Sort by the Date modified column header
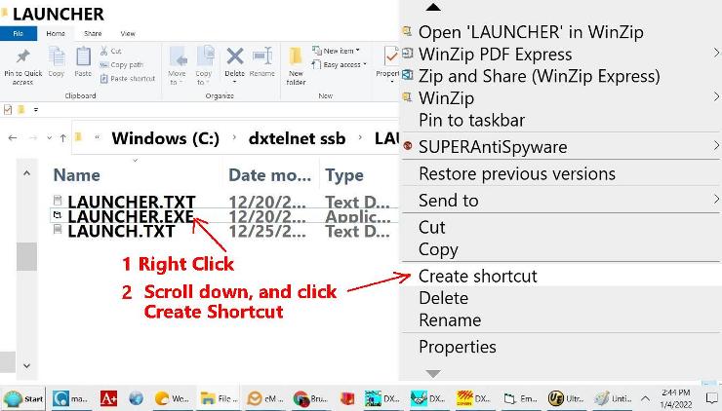This screenshot has height=411, width=722. [x=270, y=175]
